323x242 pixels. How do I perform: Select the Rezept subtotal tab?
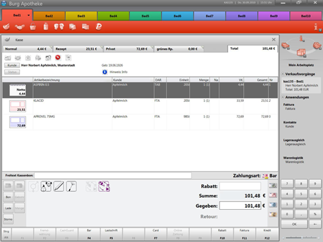(x=78, y=49)
